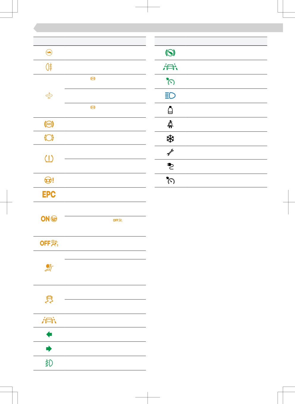Click the tyre pressure warning icon
Screen dimensions: 295x404
click(49, 159)
